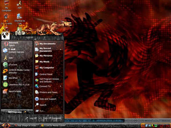
Task: Toggle play/pause in jetAudio bar
Action: click(x=135, y=121)
